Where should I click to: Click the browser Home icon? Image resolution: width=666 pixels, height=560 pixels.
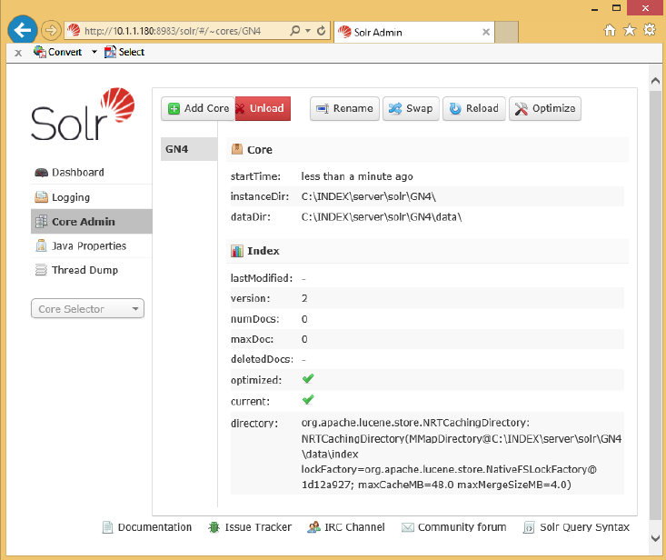click(x=610, y=30)
